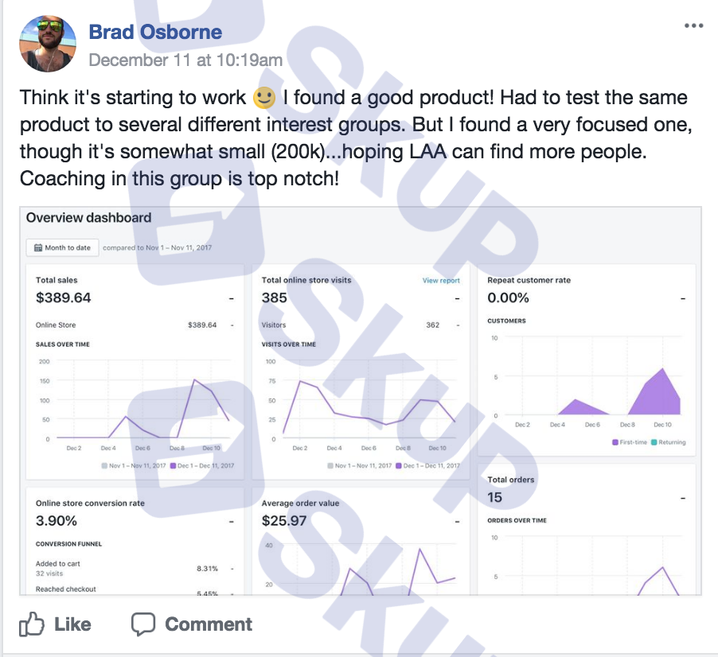Image resolution: width=718 pixels, height=657 pixels.
Task: Click the Comment button label
Action: click(209, 624)
